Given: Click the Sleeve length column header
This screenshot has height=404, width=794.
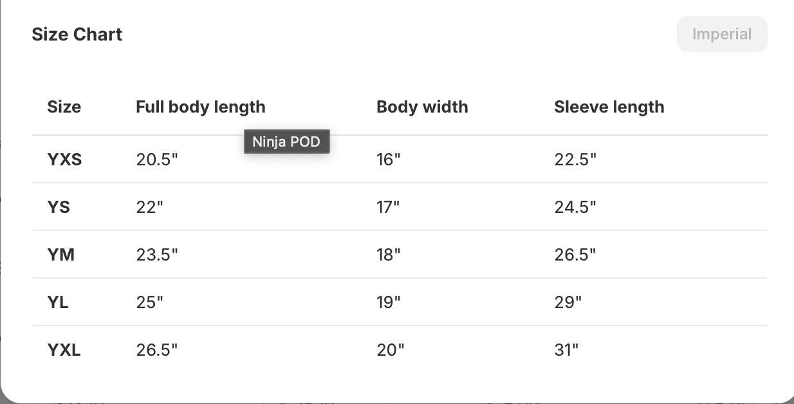Looking at the screenshot, I should coord(609,107).
